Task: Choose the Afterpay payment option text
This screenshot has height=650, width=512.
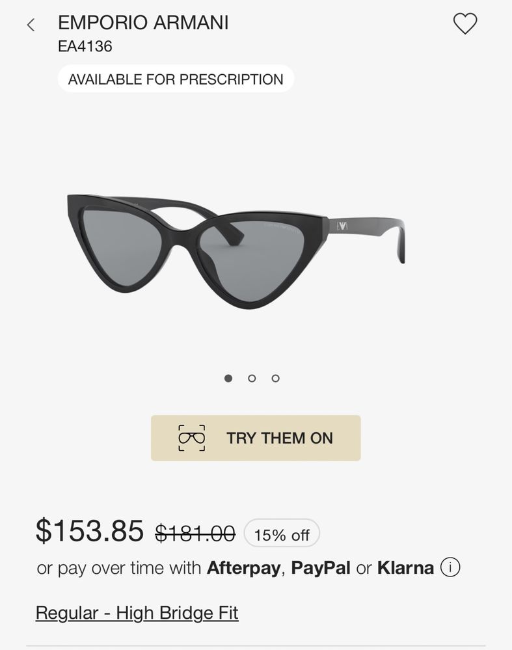Action: [244, 567]
